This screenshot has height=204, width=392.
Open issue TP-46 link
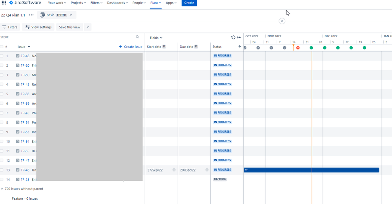[x=25, y=170]
